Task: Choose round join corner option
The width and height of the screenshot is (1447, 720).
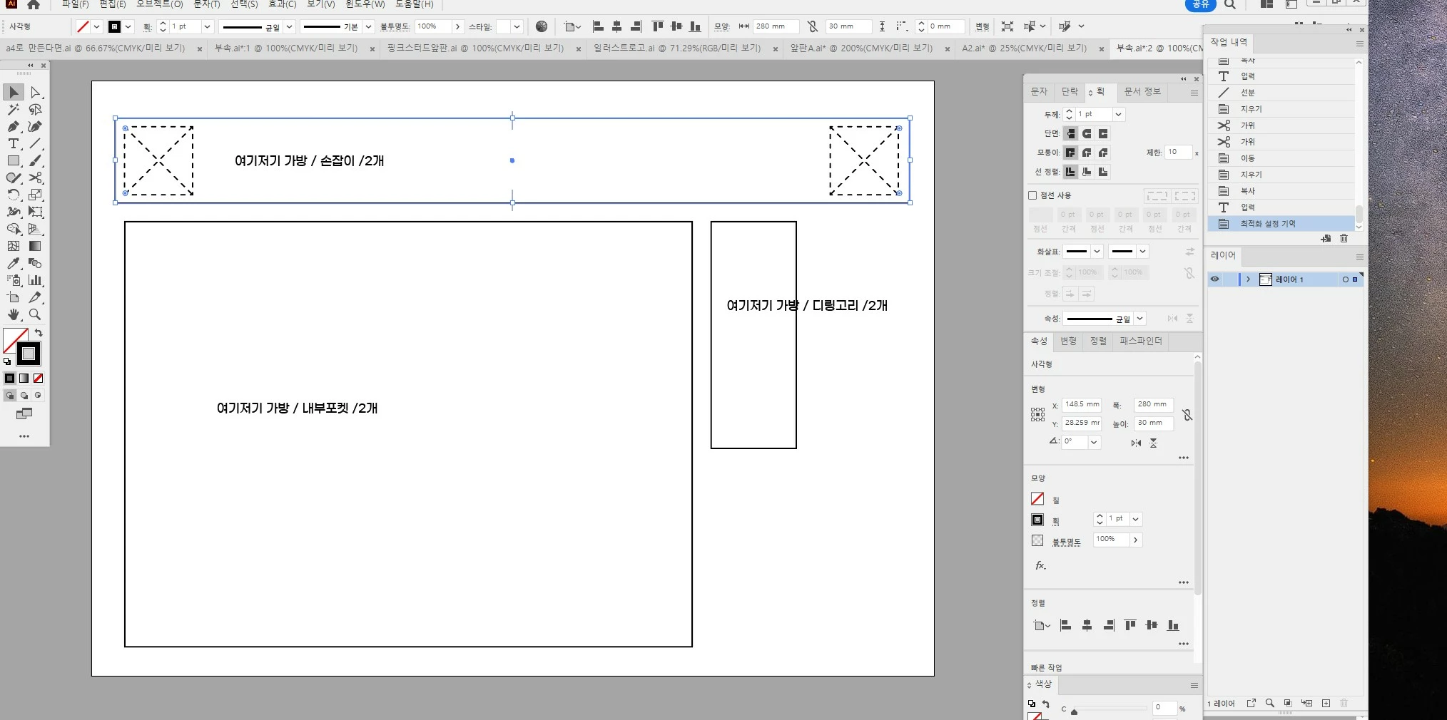Action: tap(1087, 153)
